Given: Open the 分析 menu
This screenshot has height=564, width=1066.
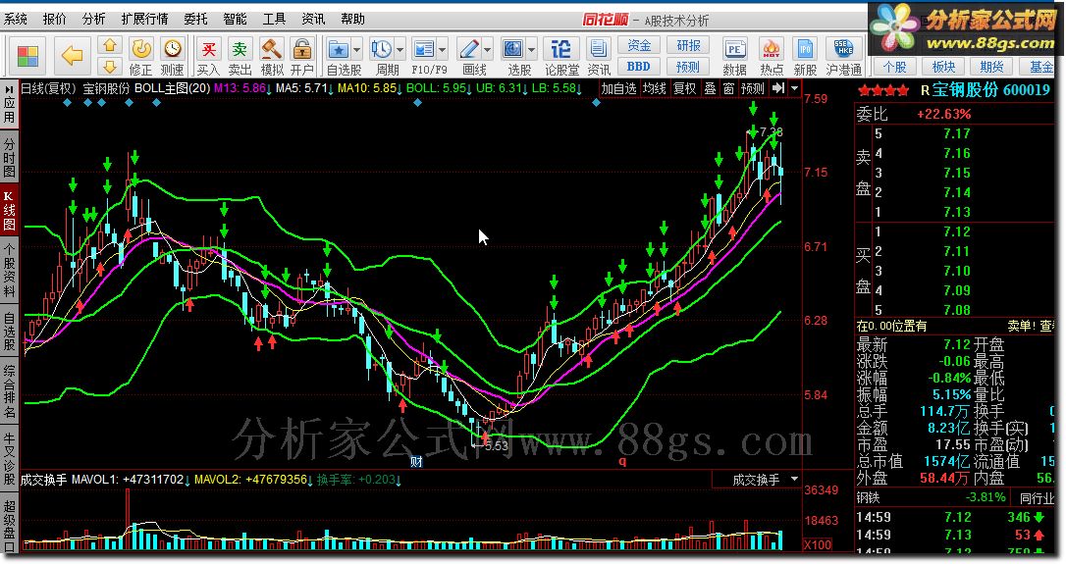Looking at the screenshot, I should coord(94,19).
